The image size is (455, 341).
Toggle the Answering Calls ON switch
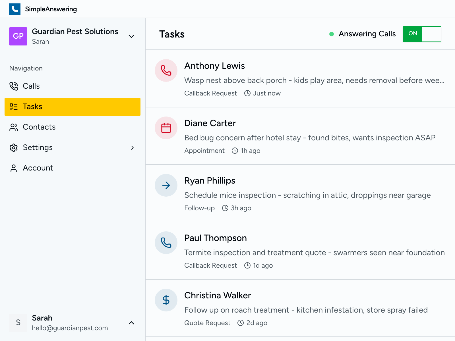[422, 34]
